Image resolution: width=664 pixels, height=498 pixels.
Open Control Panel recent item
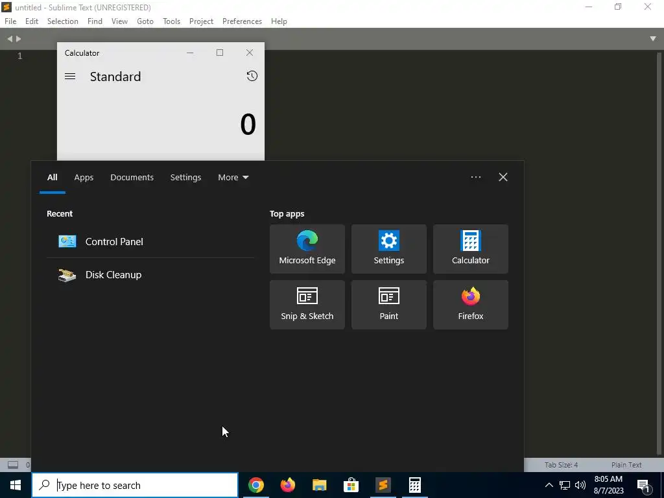pyautogui.click(x=150, y=241)
